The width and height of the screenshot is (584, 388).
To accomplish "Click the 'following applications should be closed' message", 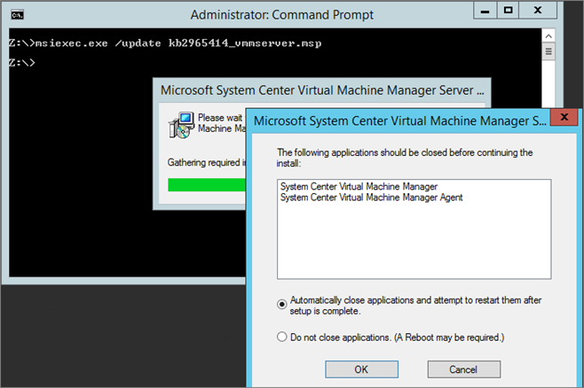I will pyautogui.click(x=405, y=158).
